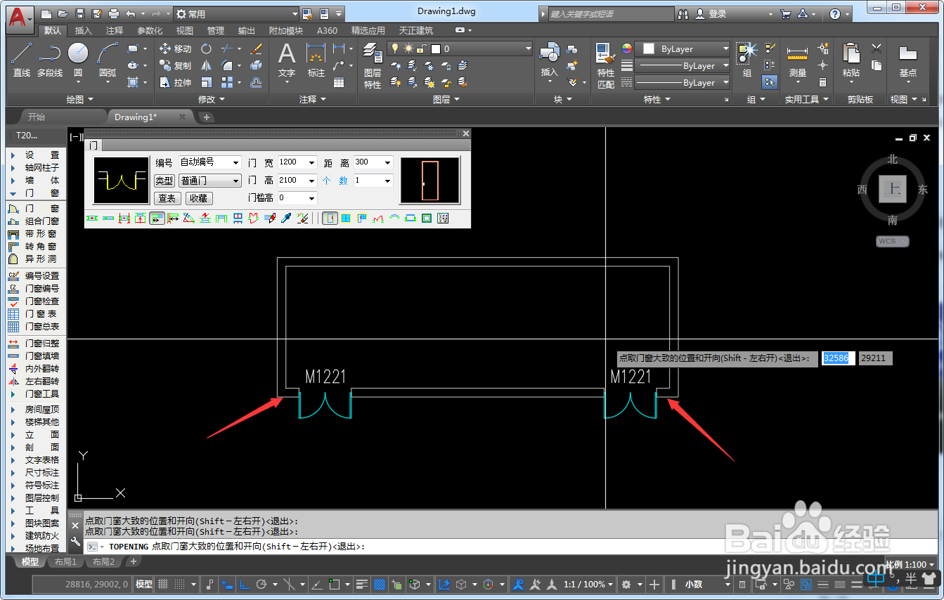Click the 拉伸 stretch tool

pyautogui.click(x=175, y=82)
